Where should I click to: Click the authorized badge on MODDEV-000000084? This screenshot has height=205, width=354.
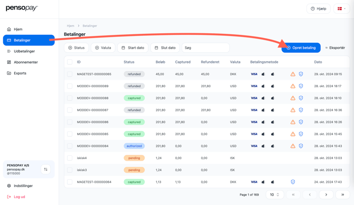(134, 146)
